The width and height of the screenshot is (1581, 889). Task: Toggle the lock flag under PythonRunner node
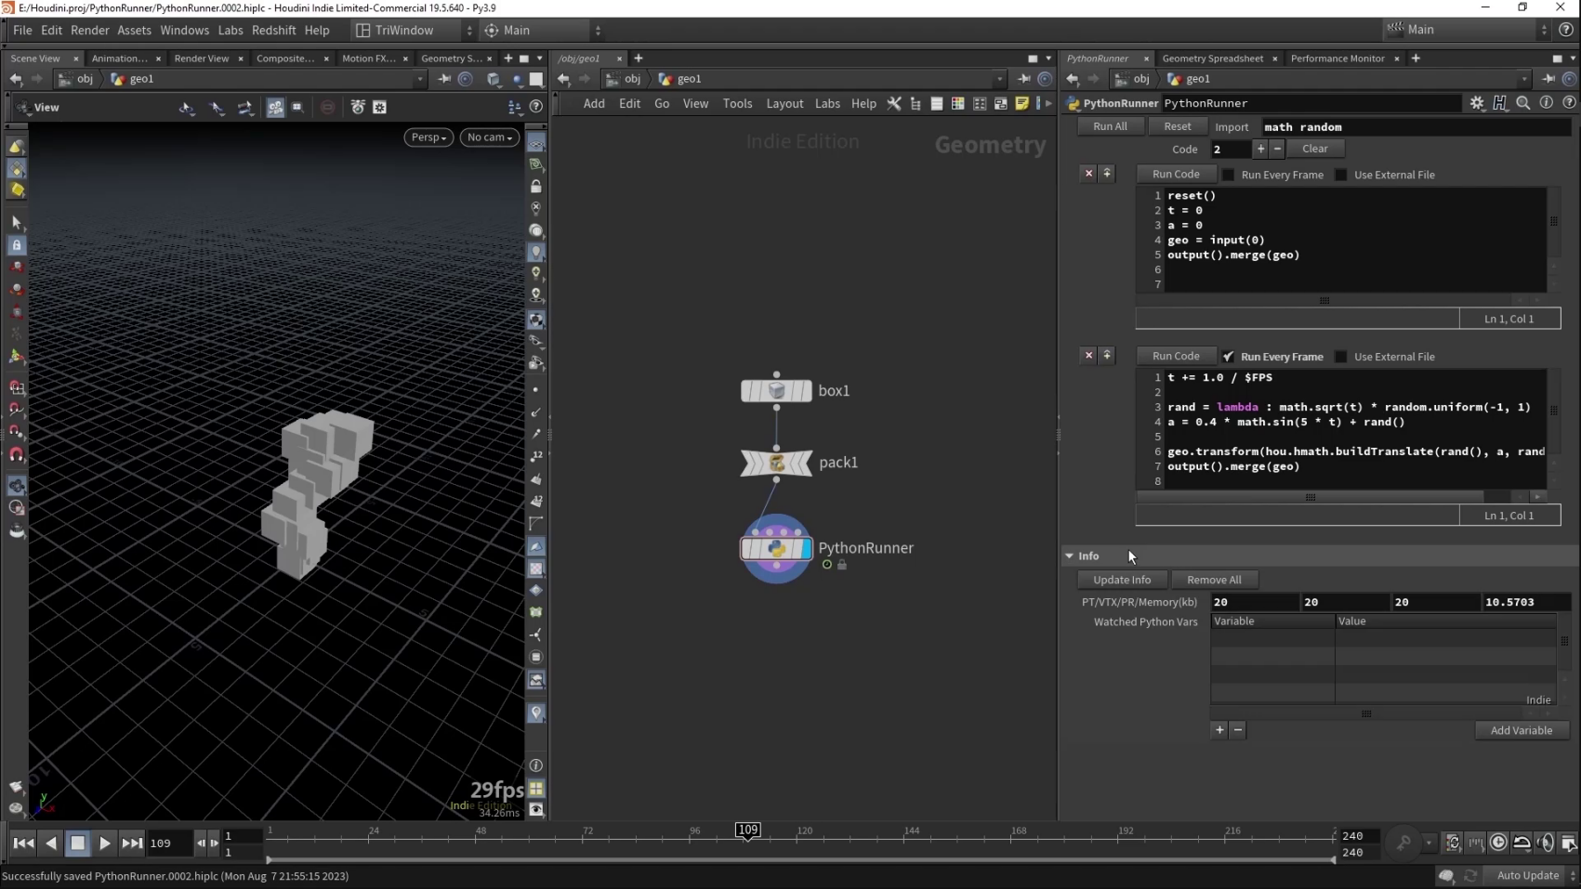coord(842,565)
